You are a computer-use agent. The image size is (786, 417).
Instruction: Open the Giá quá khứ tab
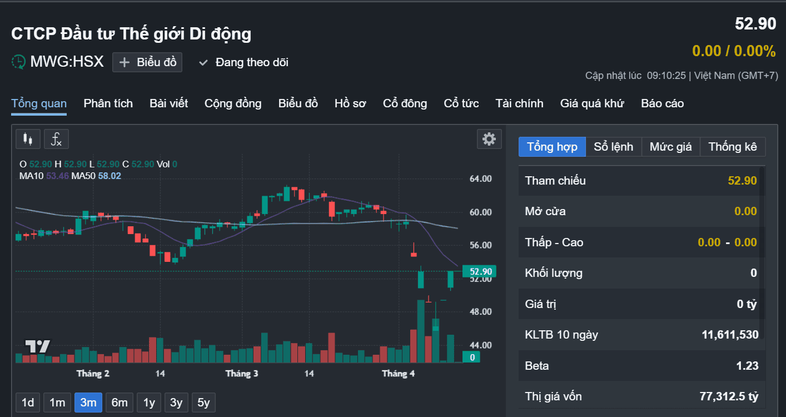[x=592, y=103]
